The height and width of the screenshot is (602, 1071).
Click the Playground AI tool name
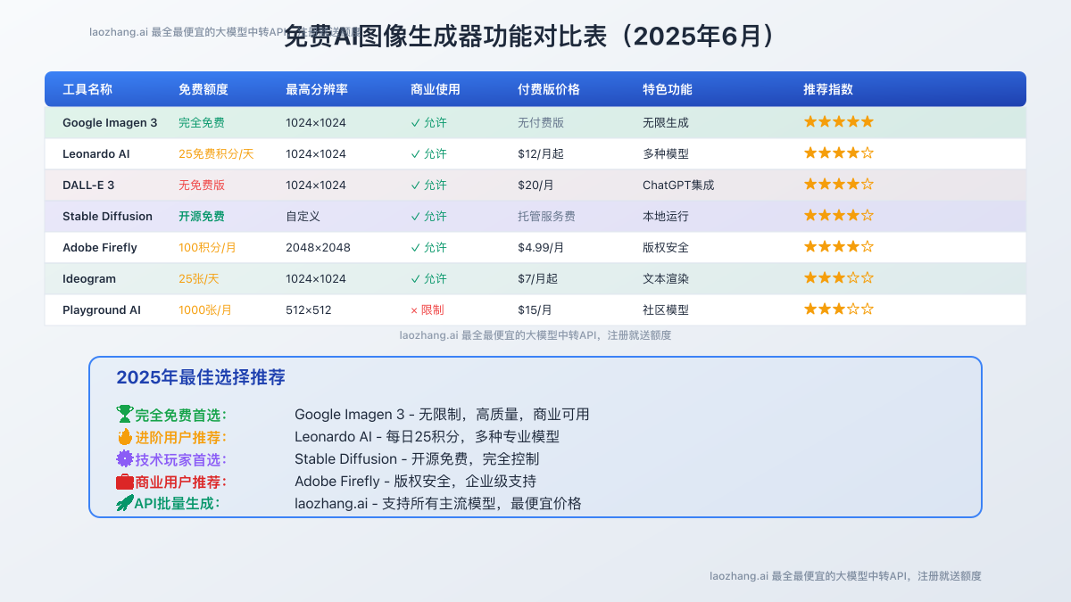(102, 309)
